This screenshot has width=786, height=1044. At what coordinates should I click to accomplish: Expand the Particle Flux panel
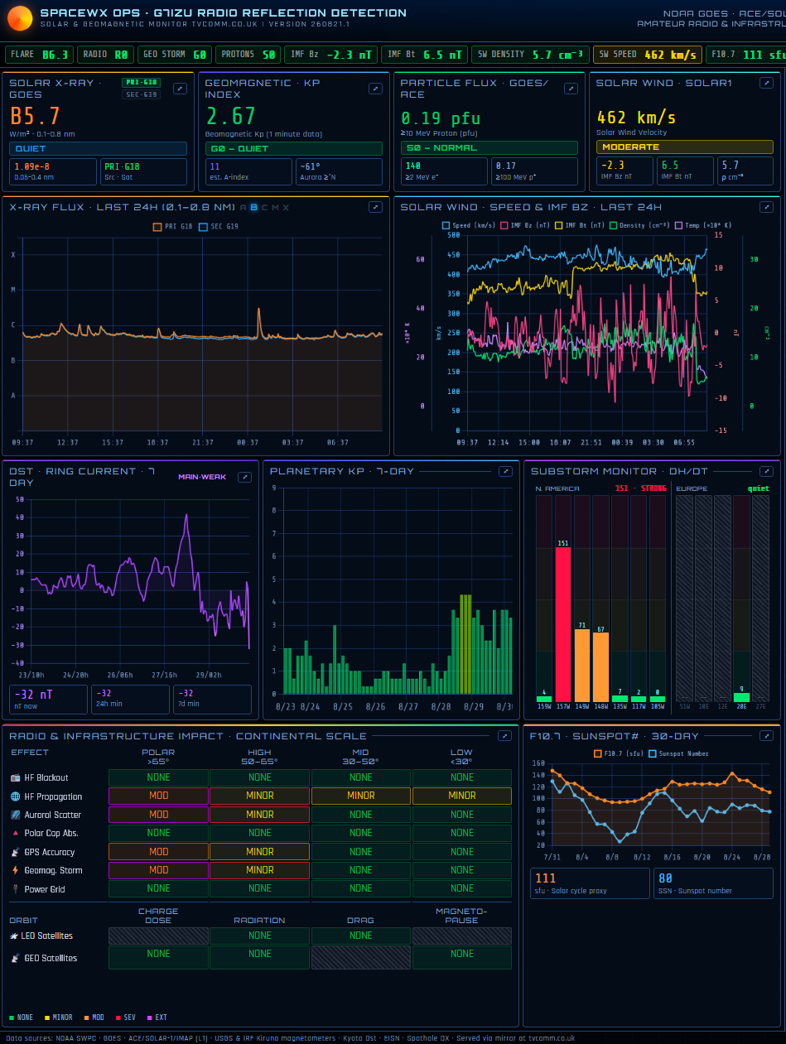click(x=571, y=89)
